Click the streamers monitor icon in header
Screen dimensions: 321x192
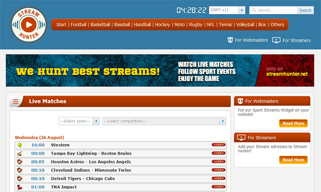click(276, 40)
